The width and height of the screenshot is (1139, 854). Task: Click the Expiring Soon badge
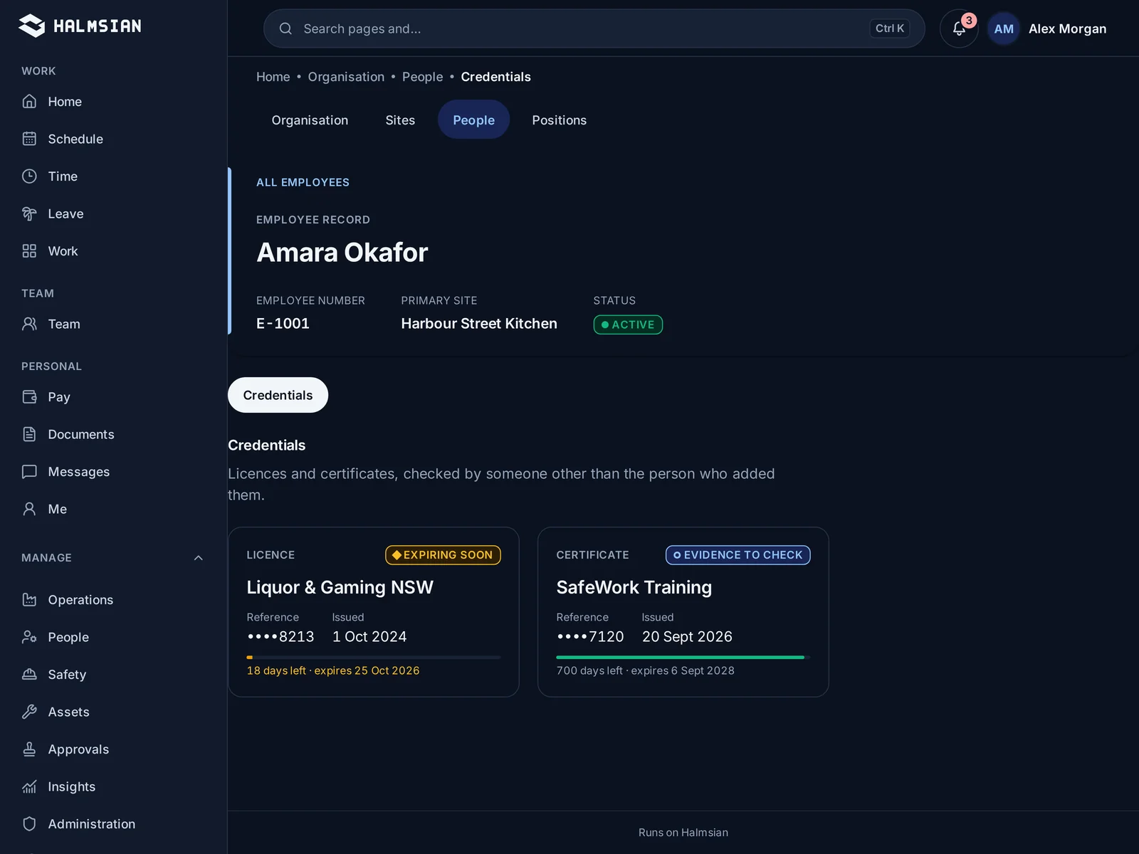point(443,555)
